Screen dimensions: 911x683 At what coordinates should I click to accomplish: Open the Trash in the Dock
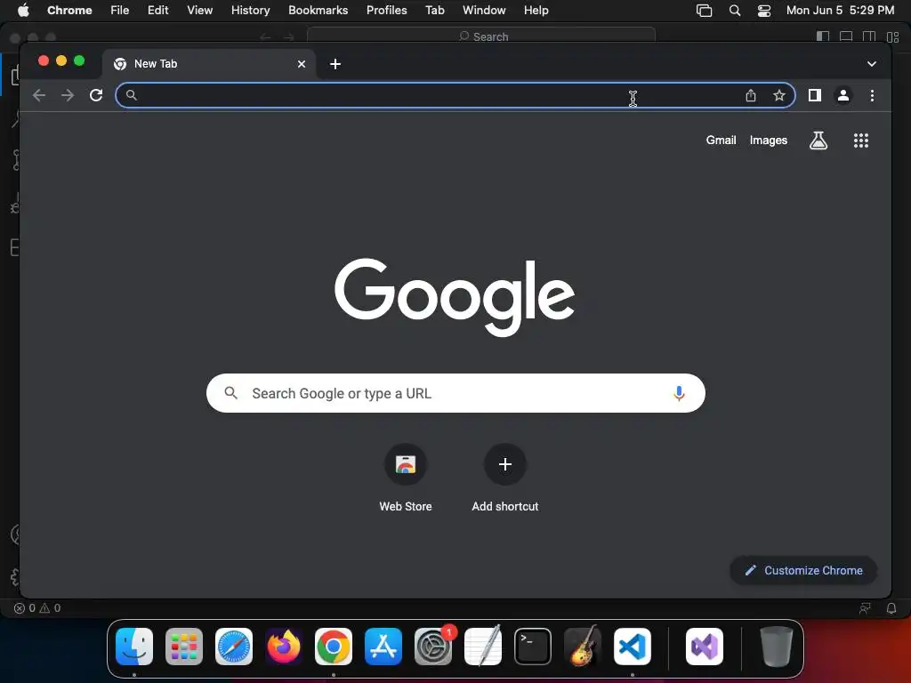(776, 647)
